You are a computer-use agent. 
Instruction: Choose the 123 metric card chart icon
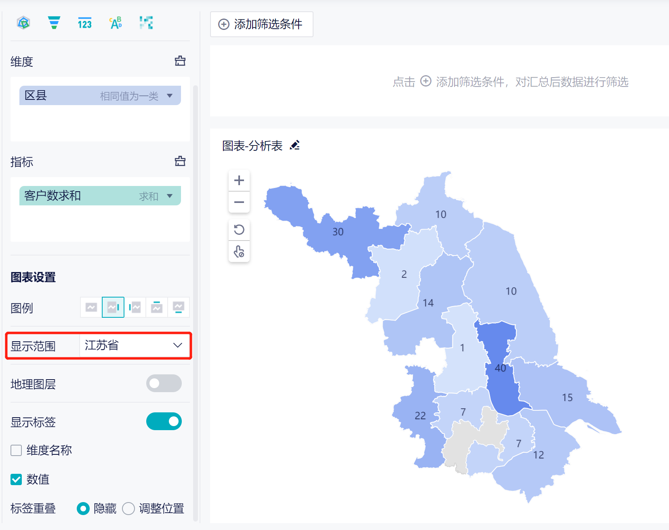click(85, 23)
